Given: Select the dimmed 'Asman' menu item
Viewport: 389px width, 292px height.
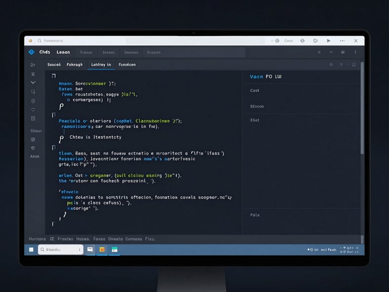Looking at the screenshot, I should coord(109,52).
